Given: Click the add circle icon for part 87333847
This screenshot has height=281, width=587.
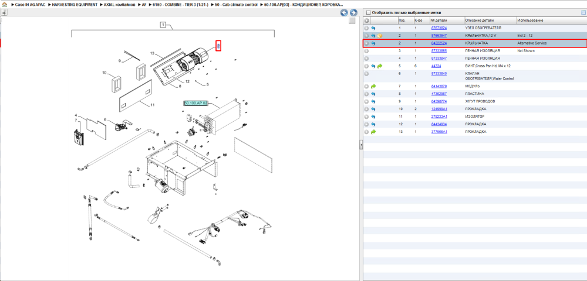Looking at the screenshot, I should coord(366,59).
